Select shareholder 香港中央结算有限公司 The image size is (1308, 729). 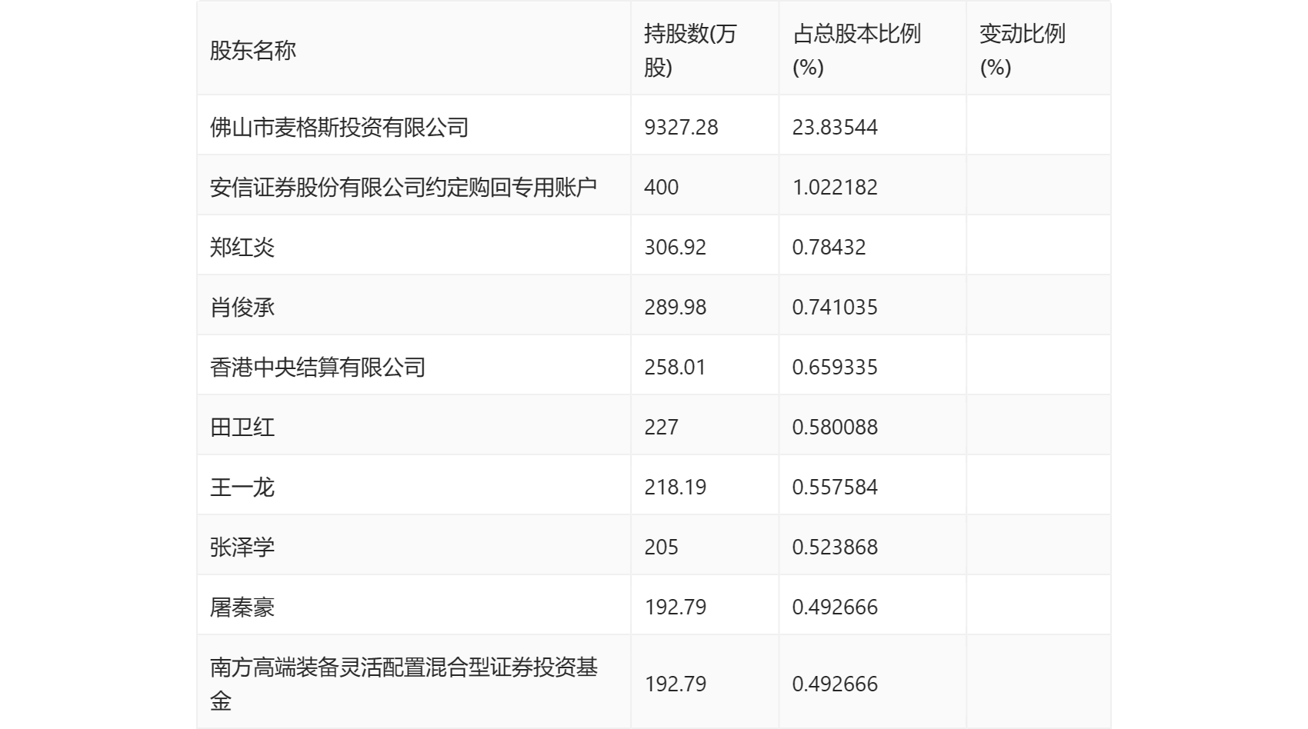318,367
